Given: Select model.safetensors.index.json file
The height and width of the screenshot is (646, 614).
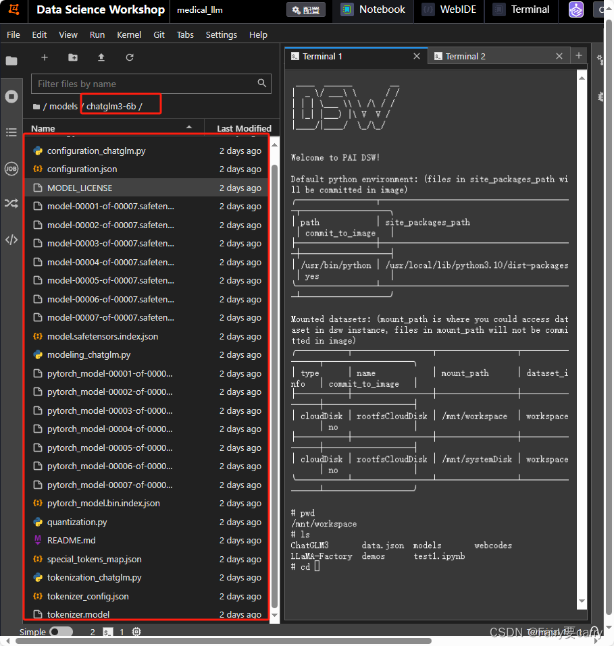Looking at the screenshot, I should point(147,336).
